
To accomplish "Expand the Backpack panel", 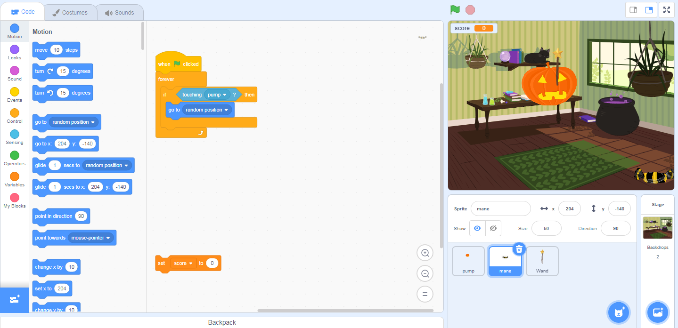I will click(222, 322).
